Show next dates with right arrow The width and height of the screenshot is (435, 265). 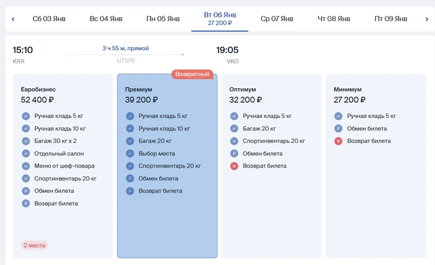pos(426,19)
